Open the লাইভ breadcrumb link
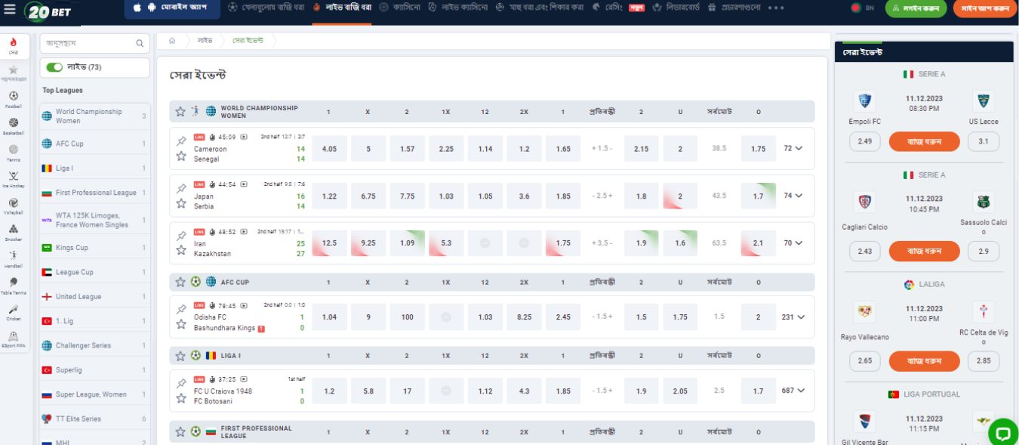Screen dimensions: 1019x445 point(205,40)
